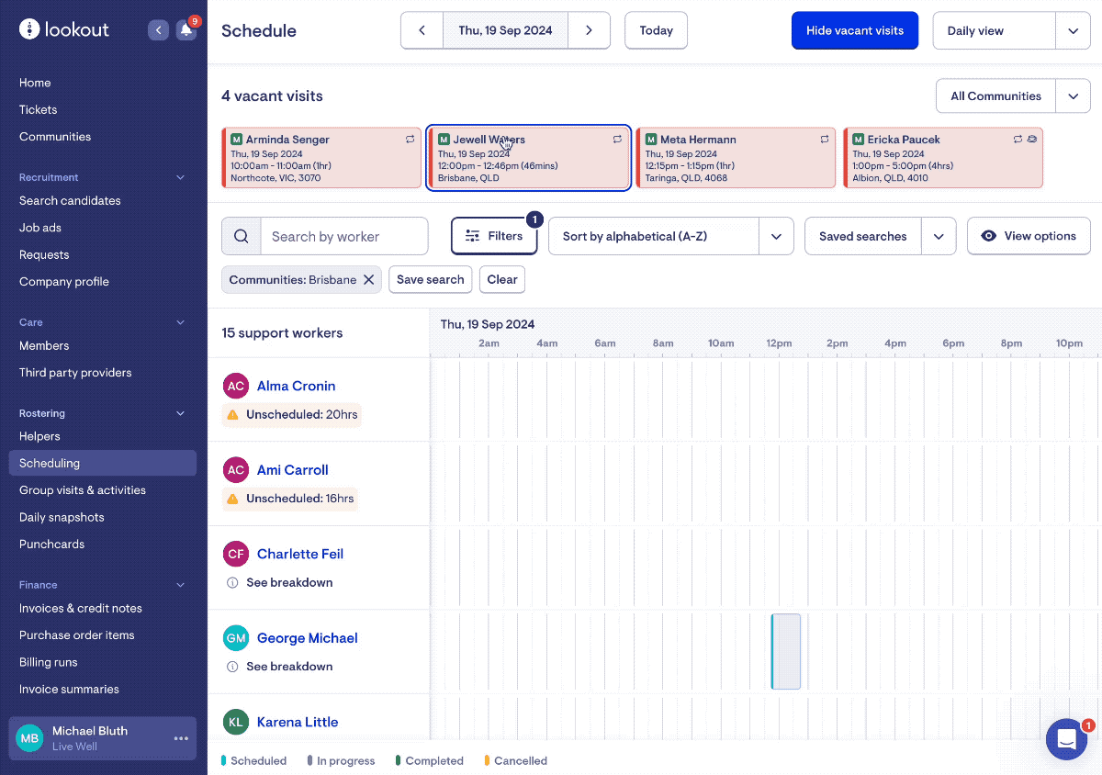The height and width of the screenshot is (775, 1102).
Task: Open Daily snapshots in sidebar
Action: [x=62, y=517]
